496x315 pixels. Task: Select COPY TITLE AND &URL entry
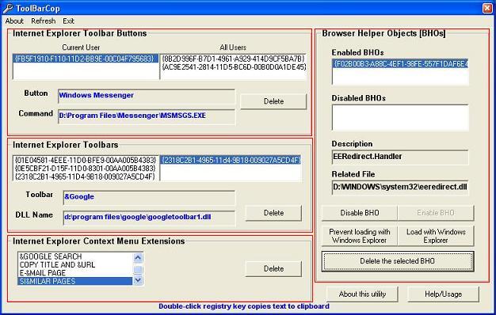(75, 265)
